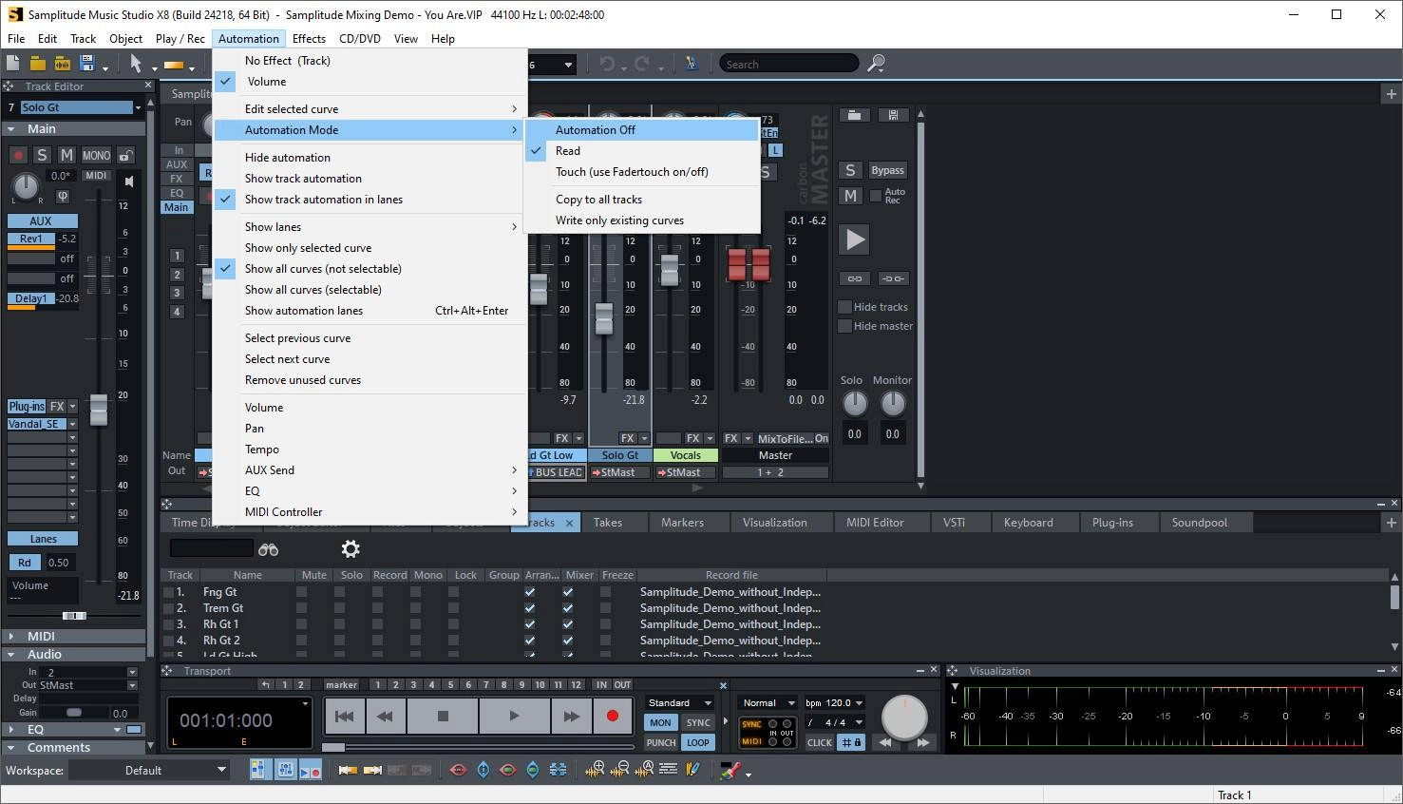The image size is (1403, 804).
Task: Click the zoom out waveform icon in bottom toolbar
Action: [620, 770]
